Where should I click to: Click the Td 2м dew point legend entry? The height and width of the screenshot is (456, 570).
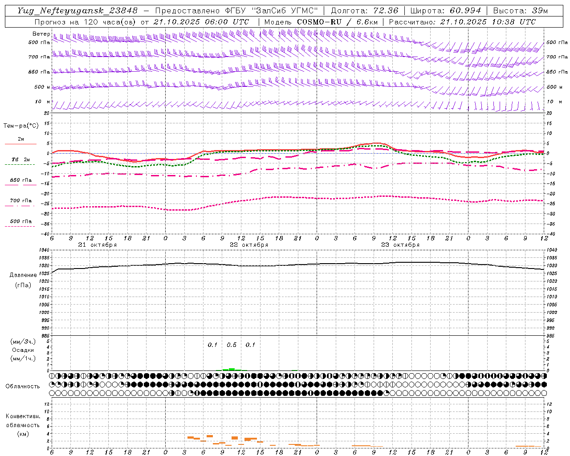[x=21, y=159]
